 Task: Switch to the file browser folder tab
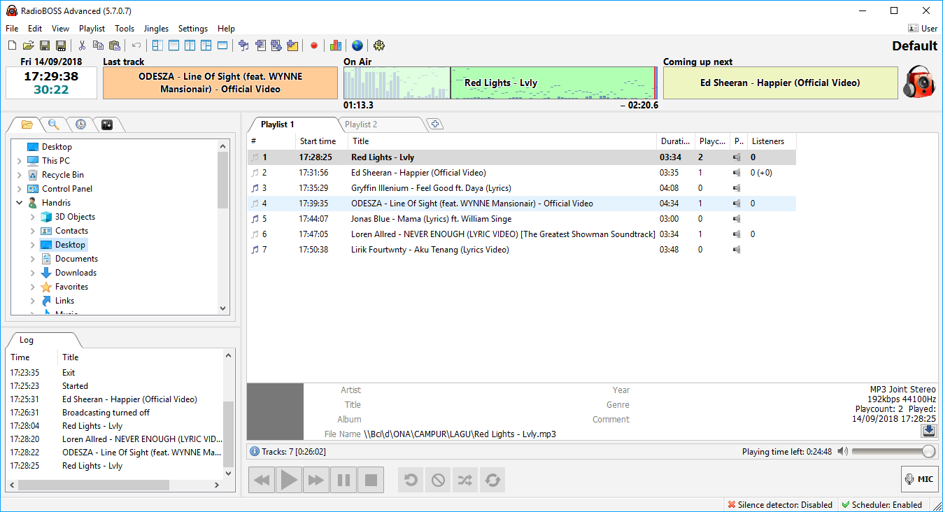[27, 125]
